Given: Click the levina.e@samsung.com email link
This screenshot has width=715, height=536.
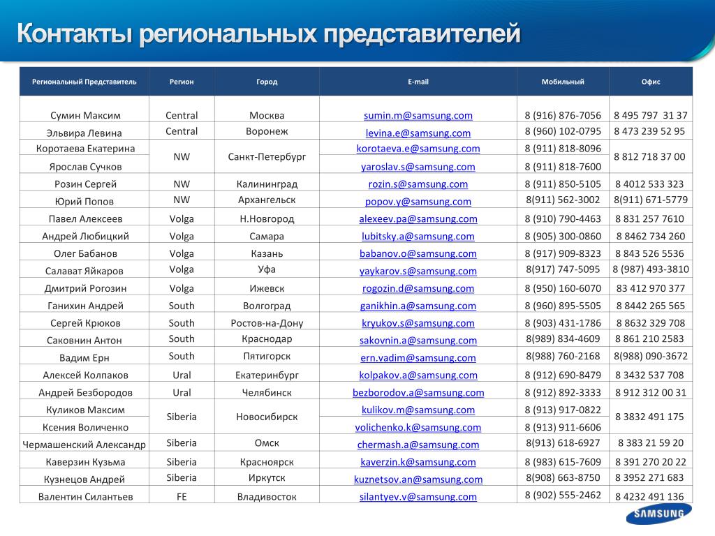Looking at the screenshot, I should coord(418,133).
